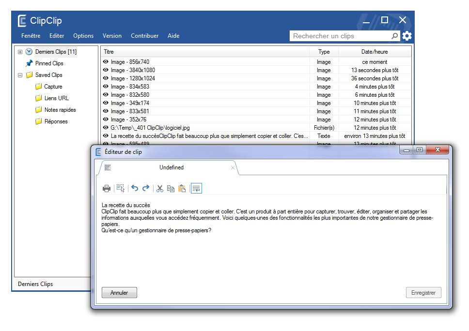Select the Capture folder label

[53, 87]
